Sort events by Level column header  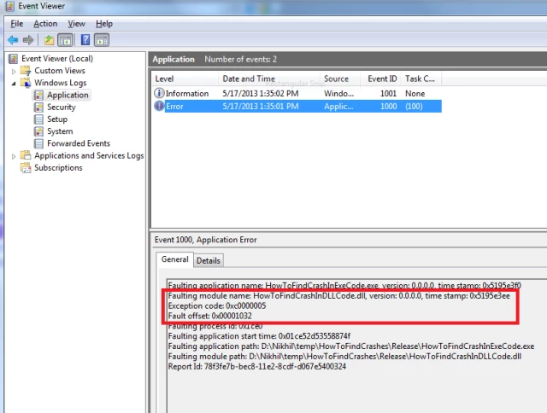[185, 79]
